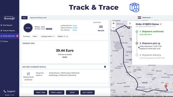
Task: Click the Weight 207 Kg value
Action: pyautogui.click(x=66, y=36)
